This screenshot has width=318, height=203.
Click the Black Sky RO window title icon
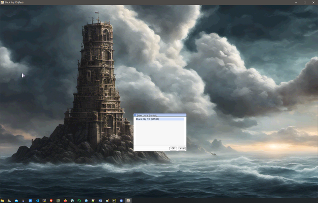pyautogui.click(x=2, y=2)
